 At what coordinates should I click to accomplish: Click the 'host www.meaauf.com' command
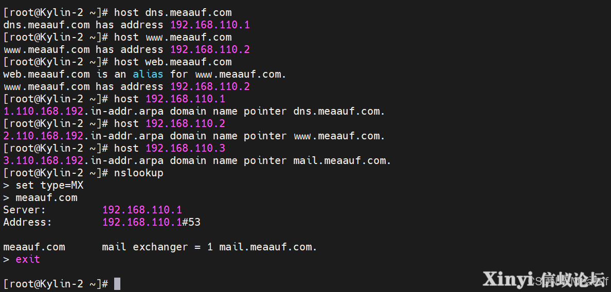(173, 38)
